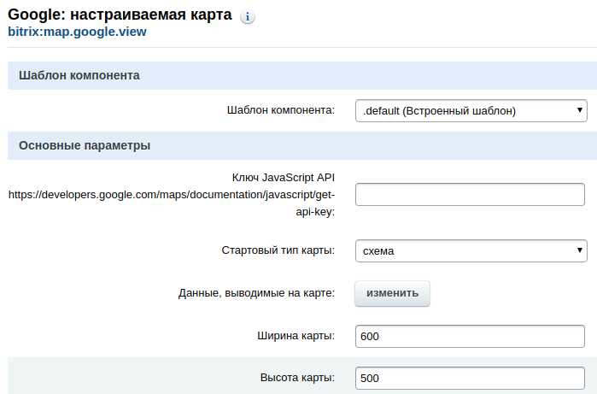
Task: Click the info icon next to the title
Action: click(x=248, y=17)
